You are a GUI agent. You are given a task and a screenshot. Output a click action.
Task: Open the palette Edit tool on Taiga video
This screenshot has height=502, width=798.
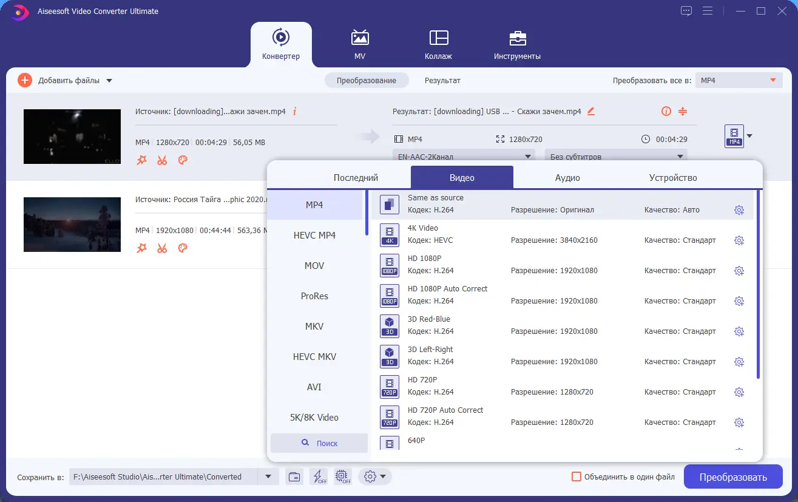pos(183,248)
